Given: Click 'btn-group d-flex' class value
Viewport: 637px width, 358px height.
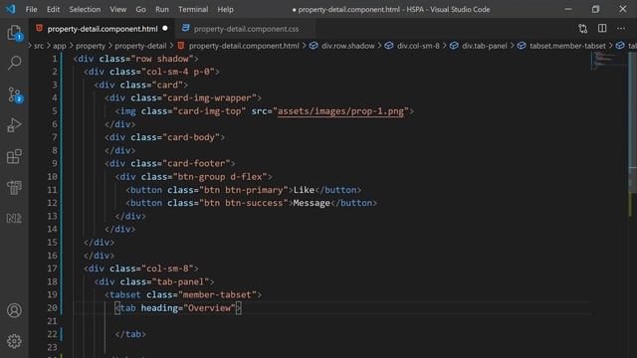Looking at the screenshot, I should (x=220, y=177).
